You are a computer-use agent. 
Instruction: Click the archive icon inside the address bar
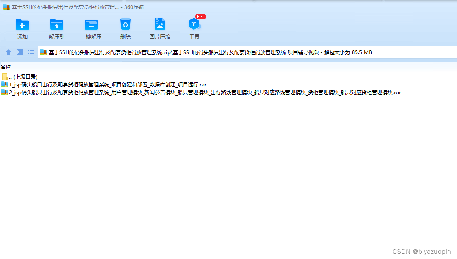tap(44, 52)
